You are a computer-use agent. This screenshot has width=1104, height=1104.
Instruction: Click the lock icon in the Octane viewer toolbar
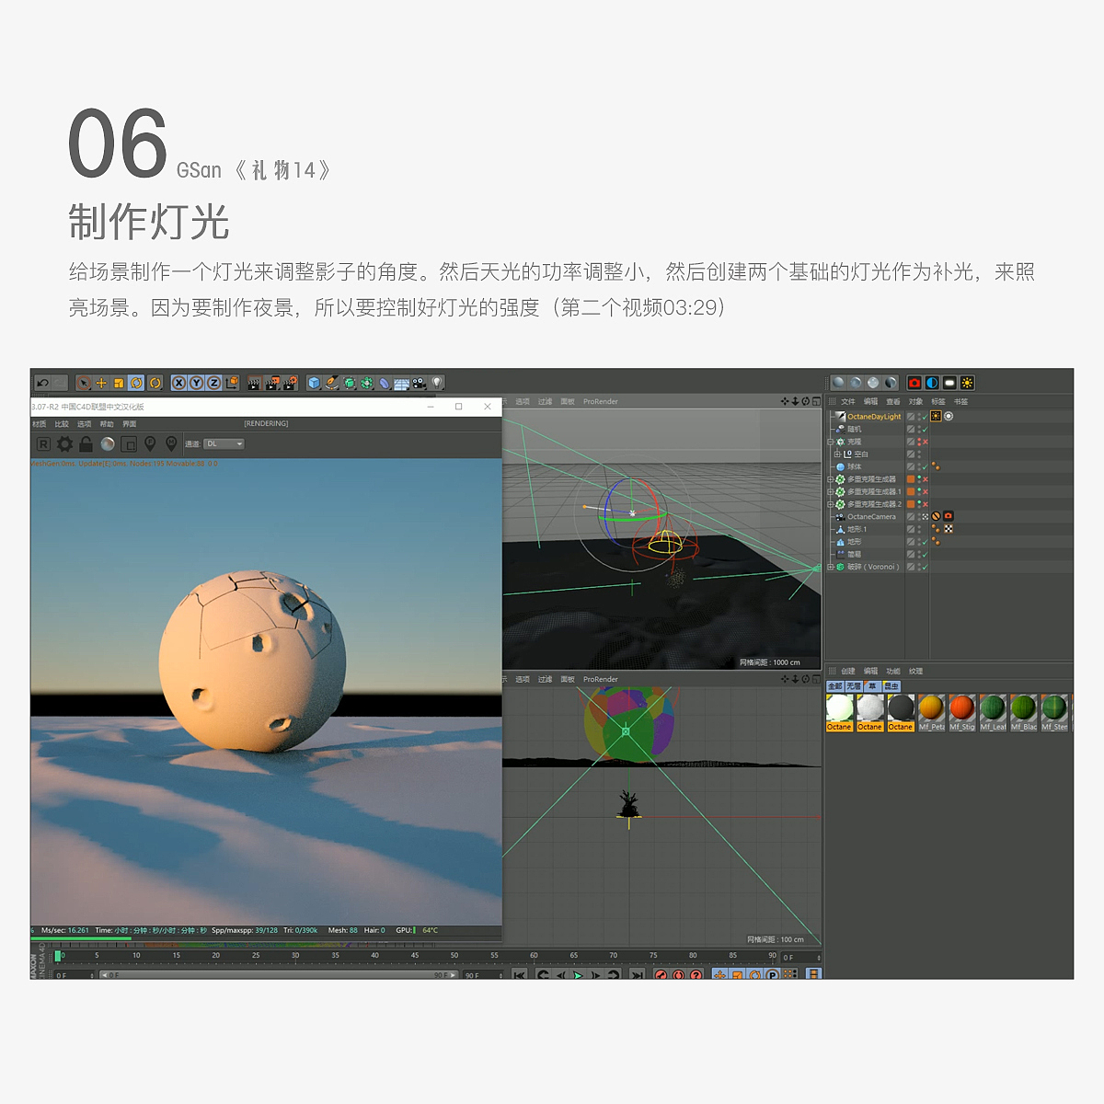tap(86, 444)
